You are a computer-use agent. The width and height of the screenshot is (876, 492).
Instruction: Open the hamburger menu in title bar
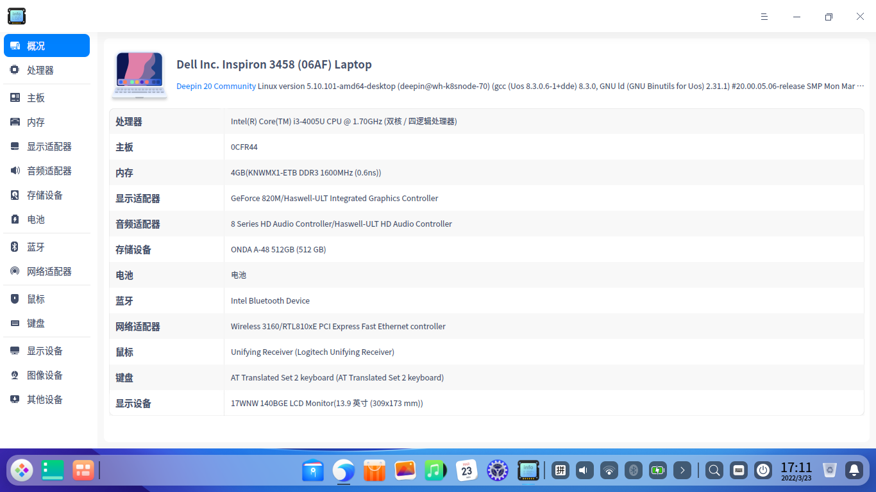(764, 17)
